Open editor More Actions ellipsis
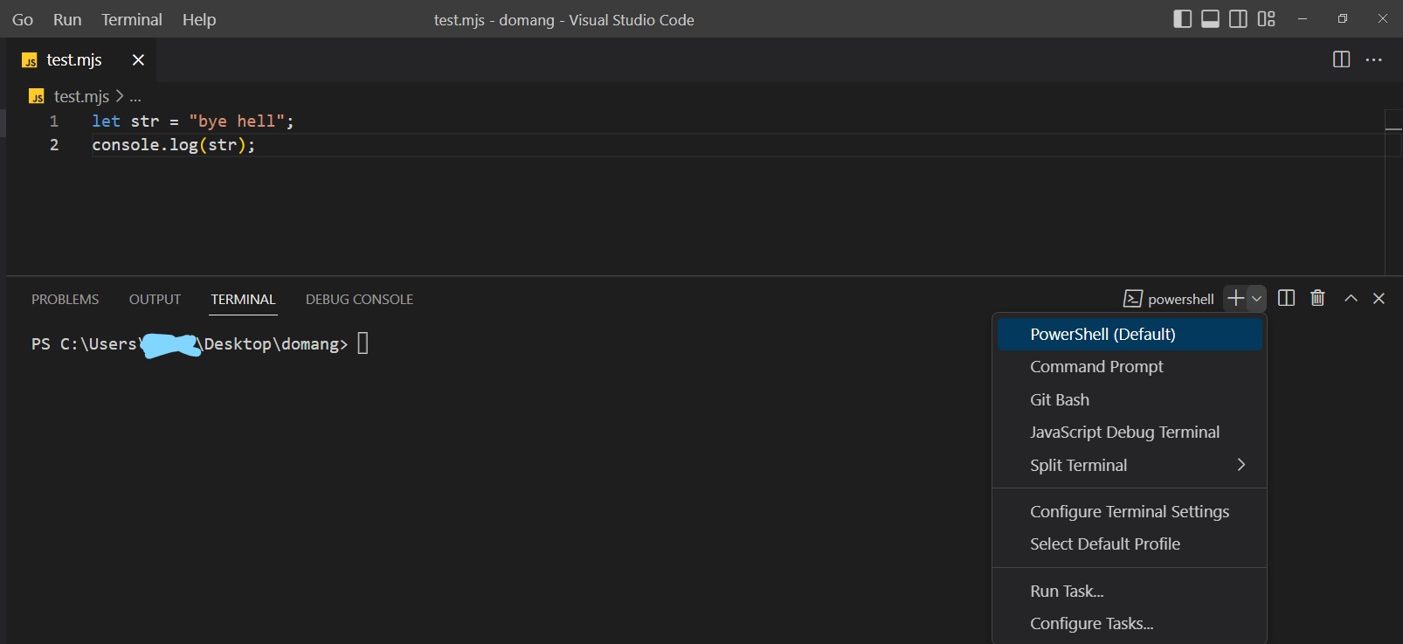This screenshot has height=644, width=1403. (x=1373, y=59)
